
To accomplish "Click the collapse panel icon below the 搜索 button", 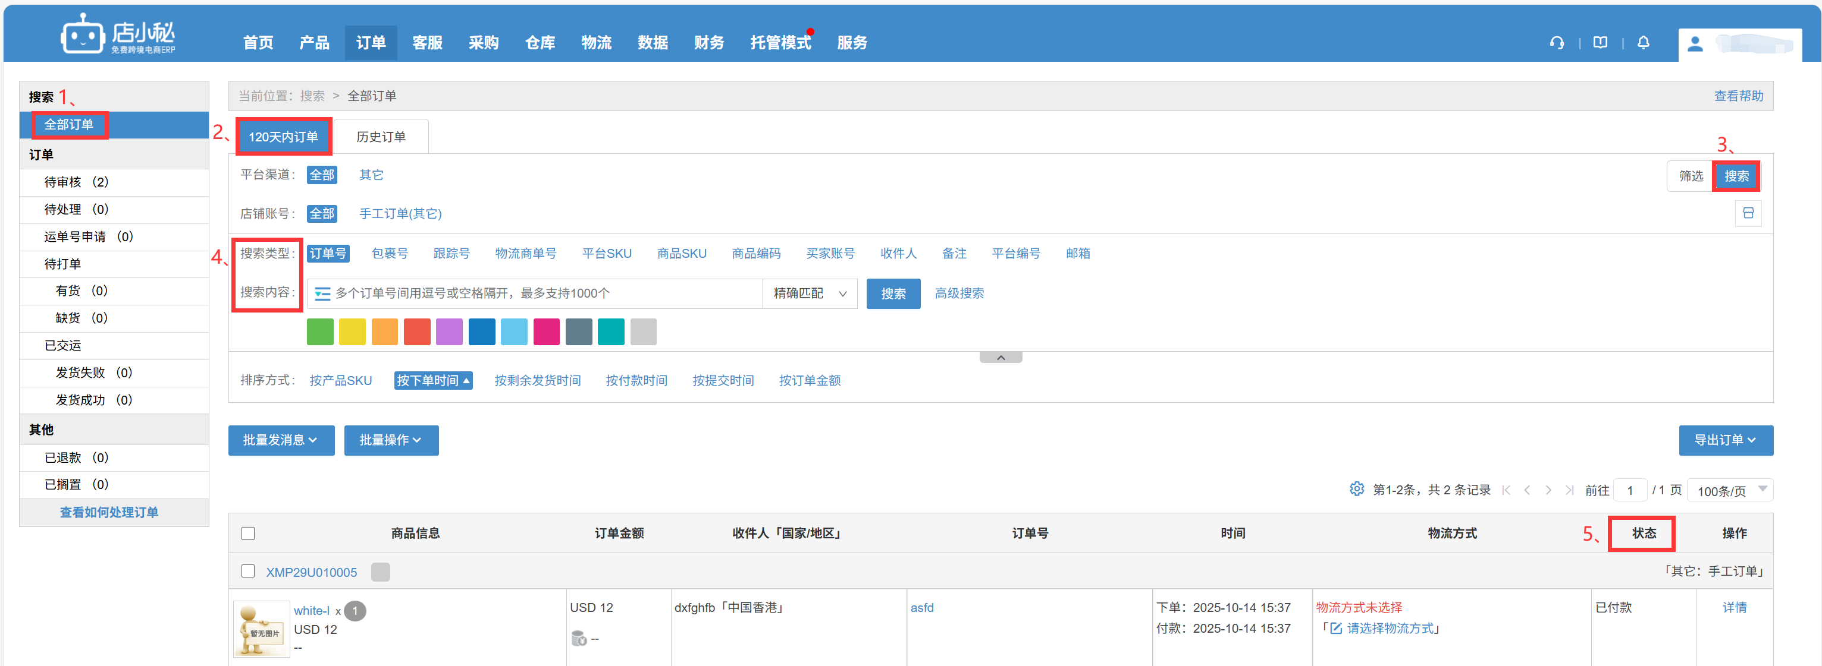I will pos(1748,213).
